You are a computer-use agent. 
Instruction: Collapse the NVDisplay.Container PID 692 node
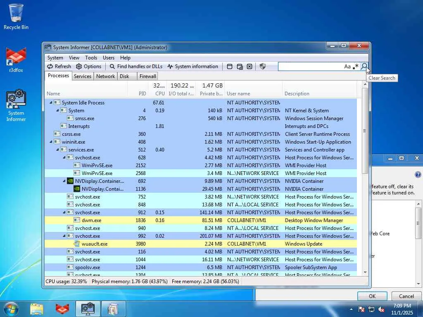64,181
